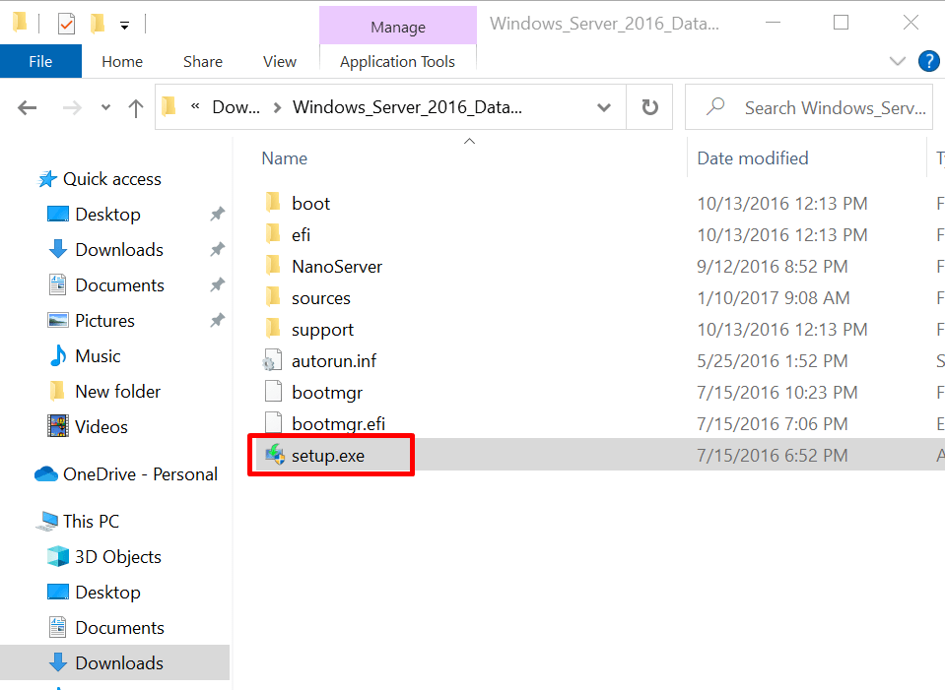This screenshot has width=945, height=690.
Task: Open Downloads under This PC
Action: pyautogui.click(x=119, y=663)
